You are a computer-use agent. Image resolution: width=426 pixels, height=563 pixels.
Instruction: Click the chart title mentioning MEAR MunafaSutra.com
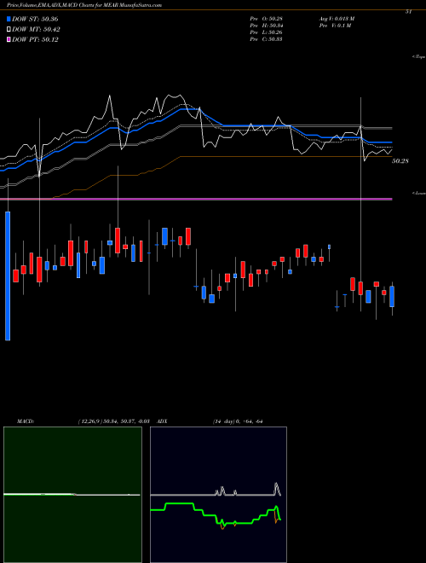(x=84, y=5)
